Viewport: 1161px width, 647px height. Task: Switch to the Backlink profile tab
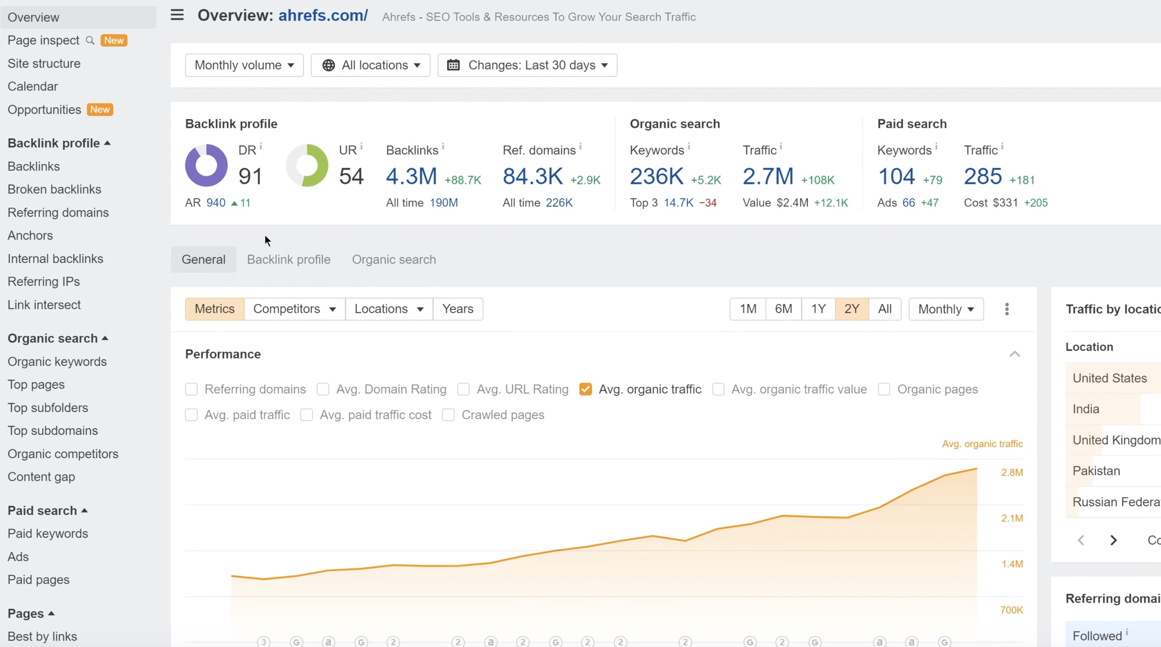pos(289,259)
